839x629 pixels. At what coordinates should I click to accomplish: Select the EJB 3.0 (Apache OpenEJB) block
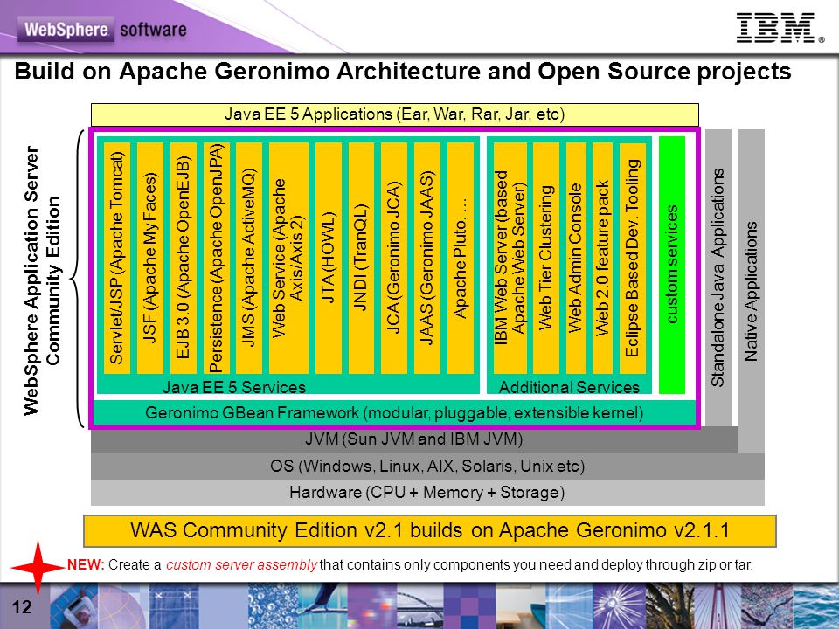coord(183,258)
